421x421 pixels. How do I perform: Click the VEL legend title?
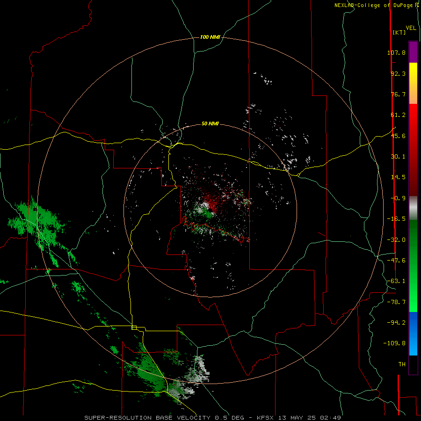point(411,28)
